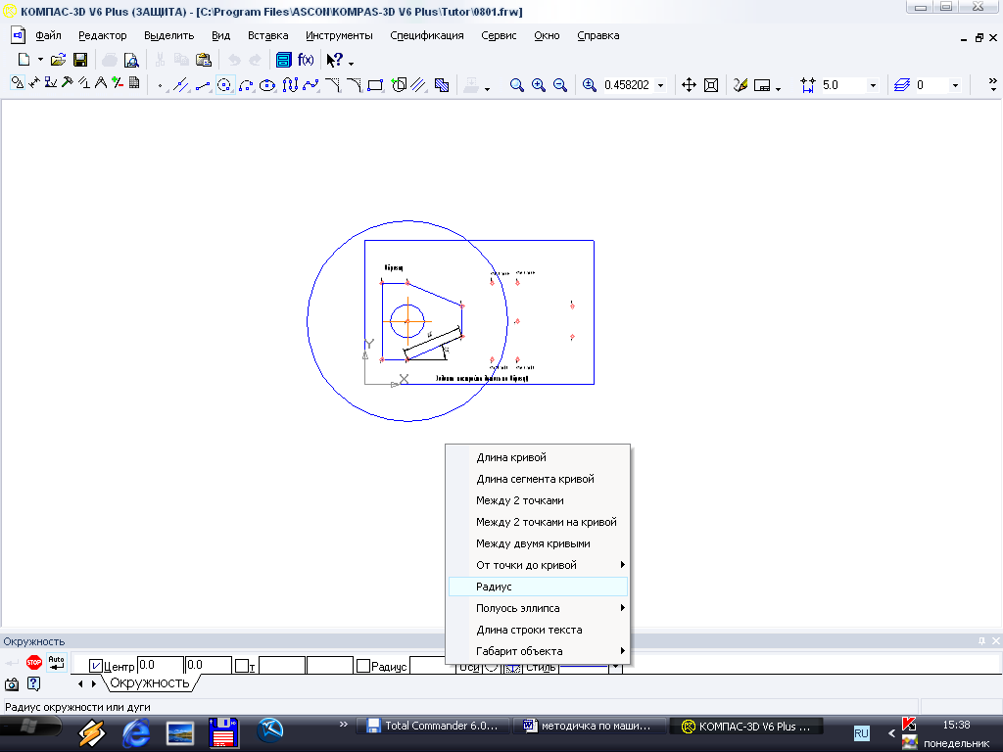This screenshot has height=752, width=1003.
Task: Toggle the Центр checkbox
Action: pyautogui.click(x=96, y=666)
